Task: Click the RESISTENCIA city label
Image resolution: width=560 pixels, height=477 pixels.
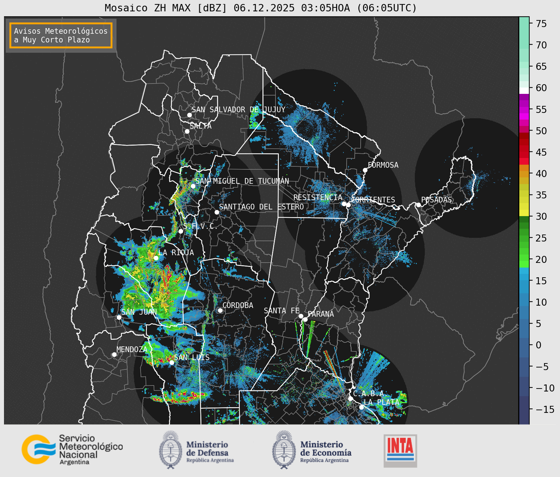Action: (x=318, y=197)
